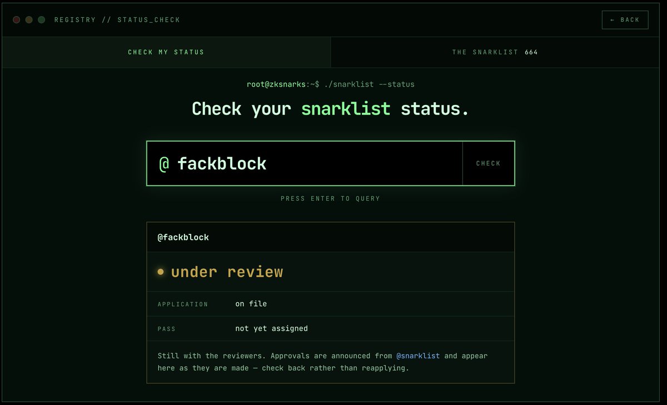Click the @ symbol in the input box
667x405 pixels.
click(164, 163)
